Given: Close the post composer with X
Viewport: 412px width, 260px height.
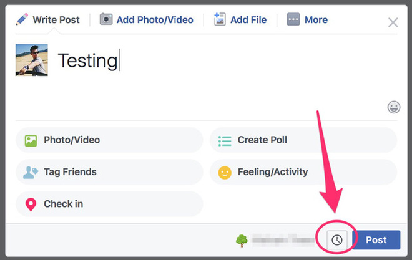Looking at the screenshot, I should [x=393, y=23].
